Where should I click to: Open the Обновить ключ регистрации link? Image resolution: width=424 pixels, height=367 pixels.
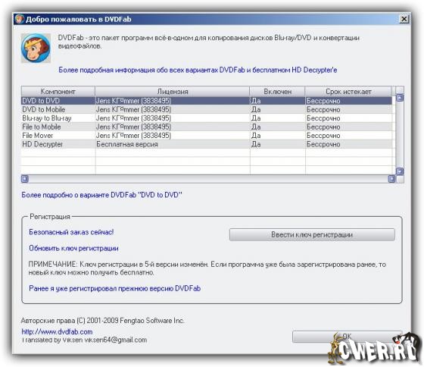[73, 249]
